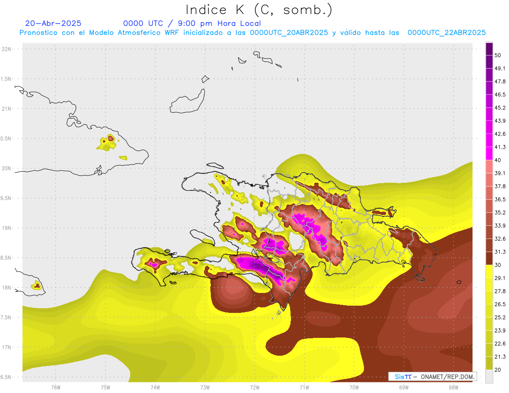509x393 pixels.
Task: Click the "25.2" color scale value
Action: pos(500,317)
